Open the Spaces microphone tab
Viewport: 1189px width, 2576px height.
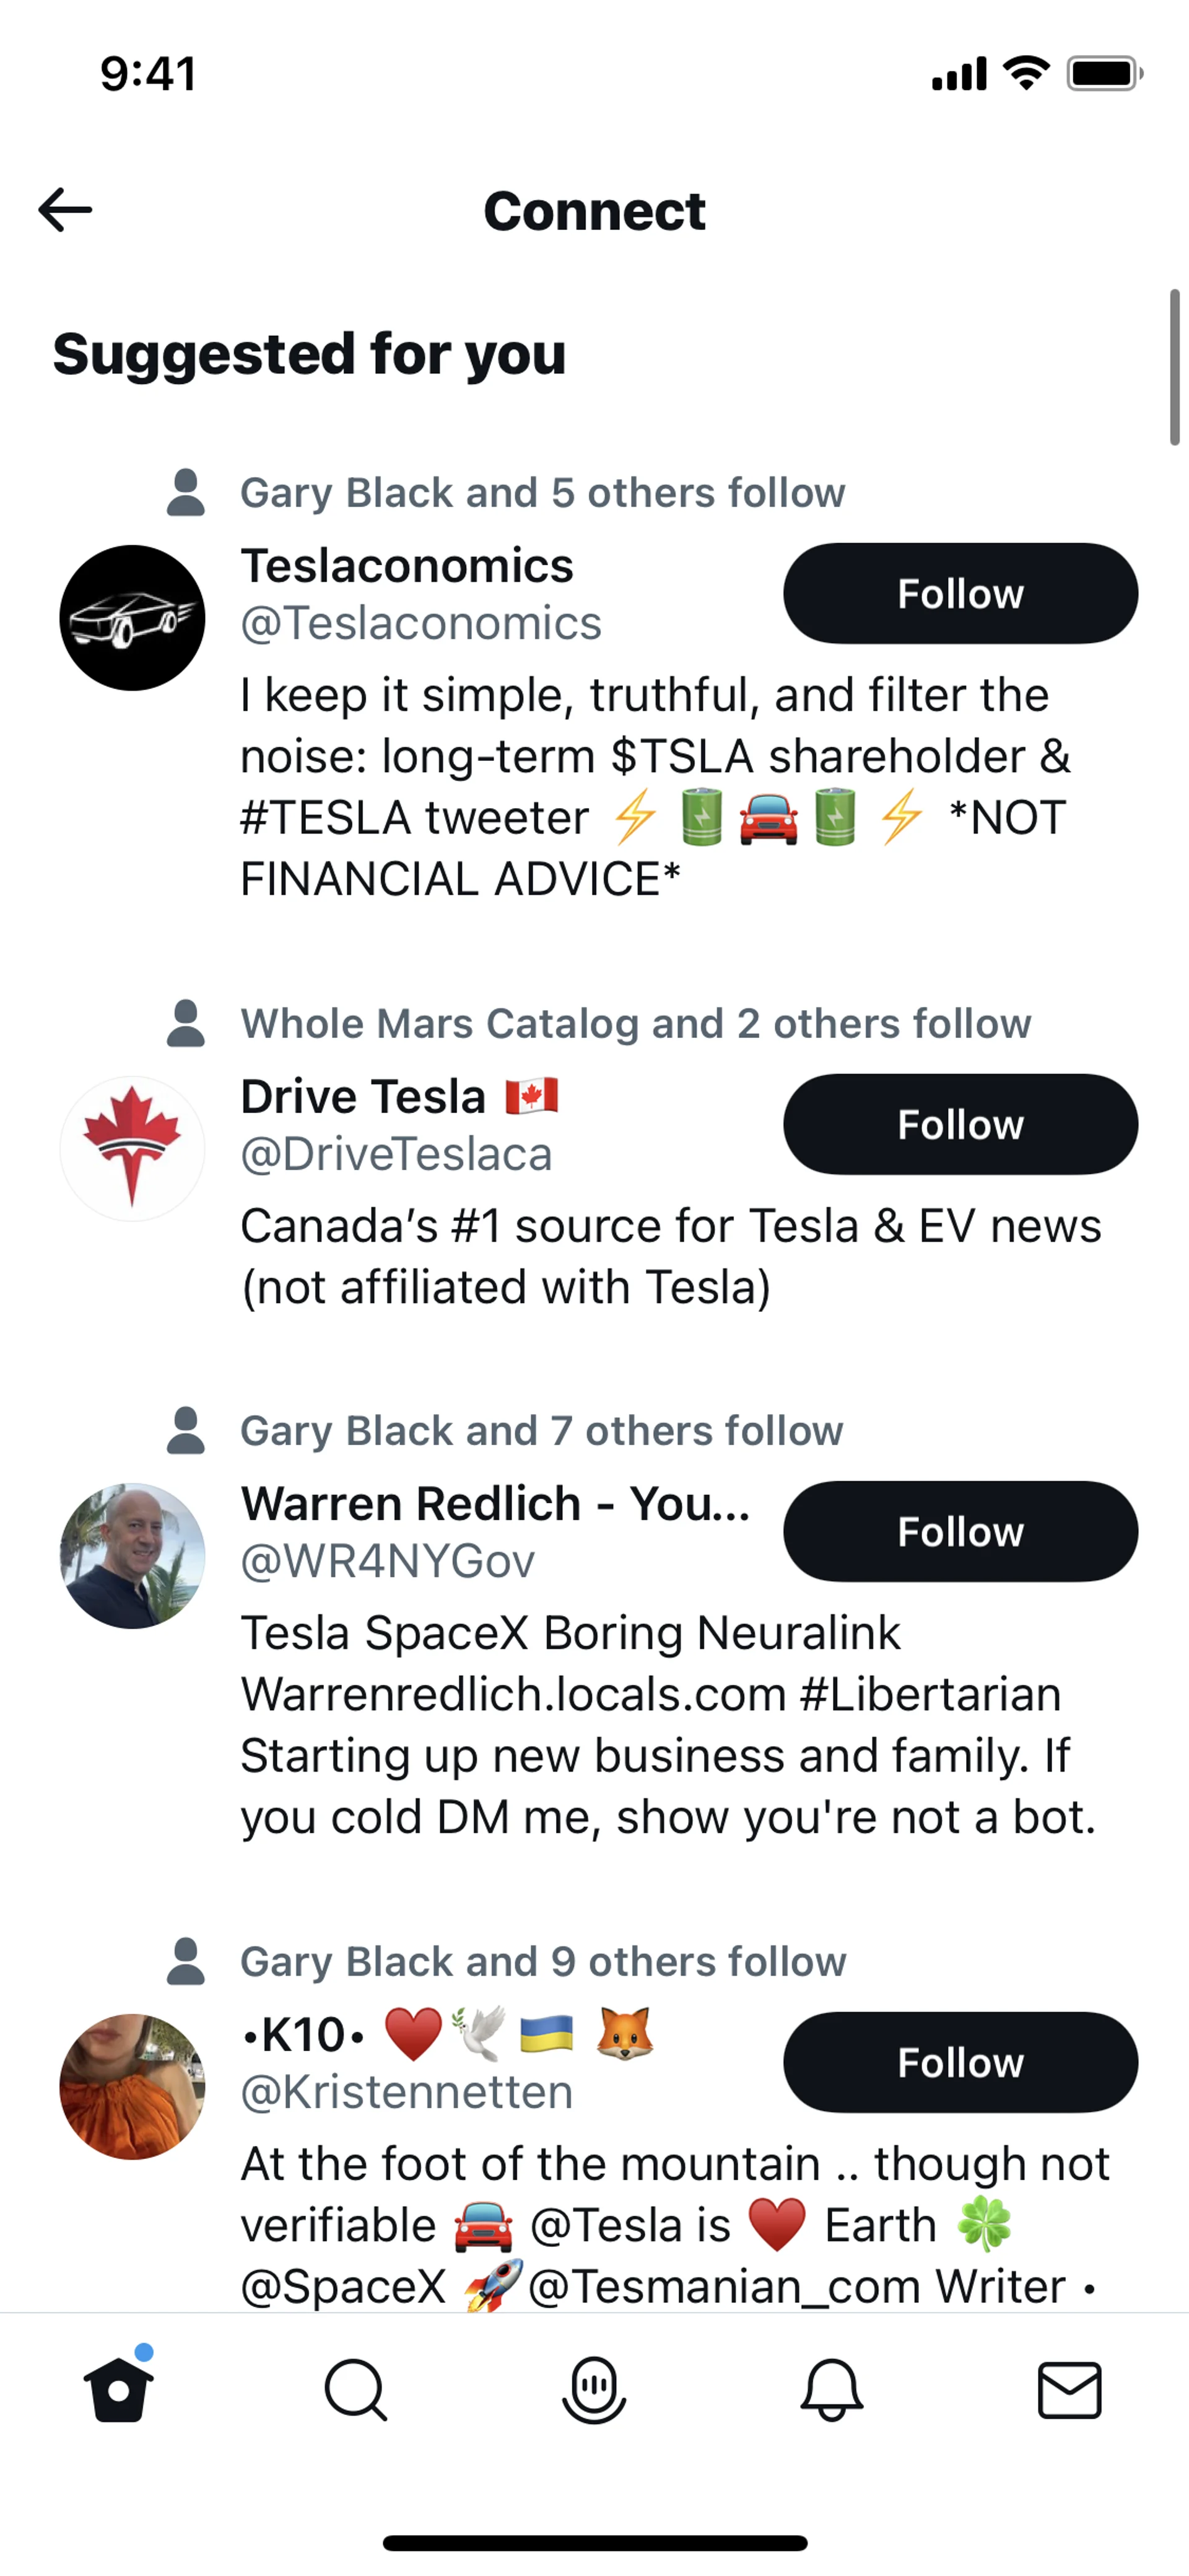593,2390
